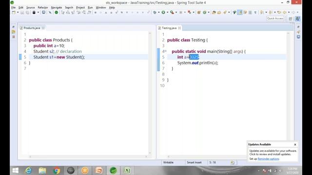The image size is (312, 175).
Task: Click the Updates Available notification text
Action: click(x=273, y=152)
